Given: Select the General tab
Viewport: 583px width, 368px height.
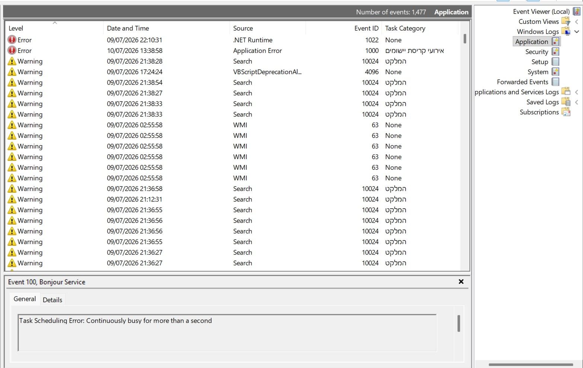Looking at the screenshot, I should click(x=25, y=299).
